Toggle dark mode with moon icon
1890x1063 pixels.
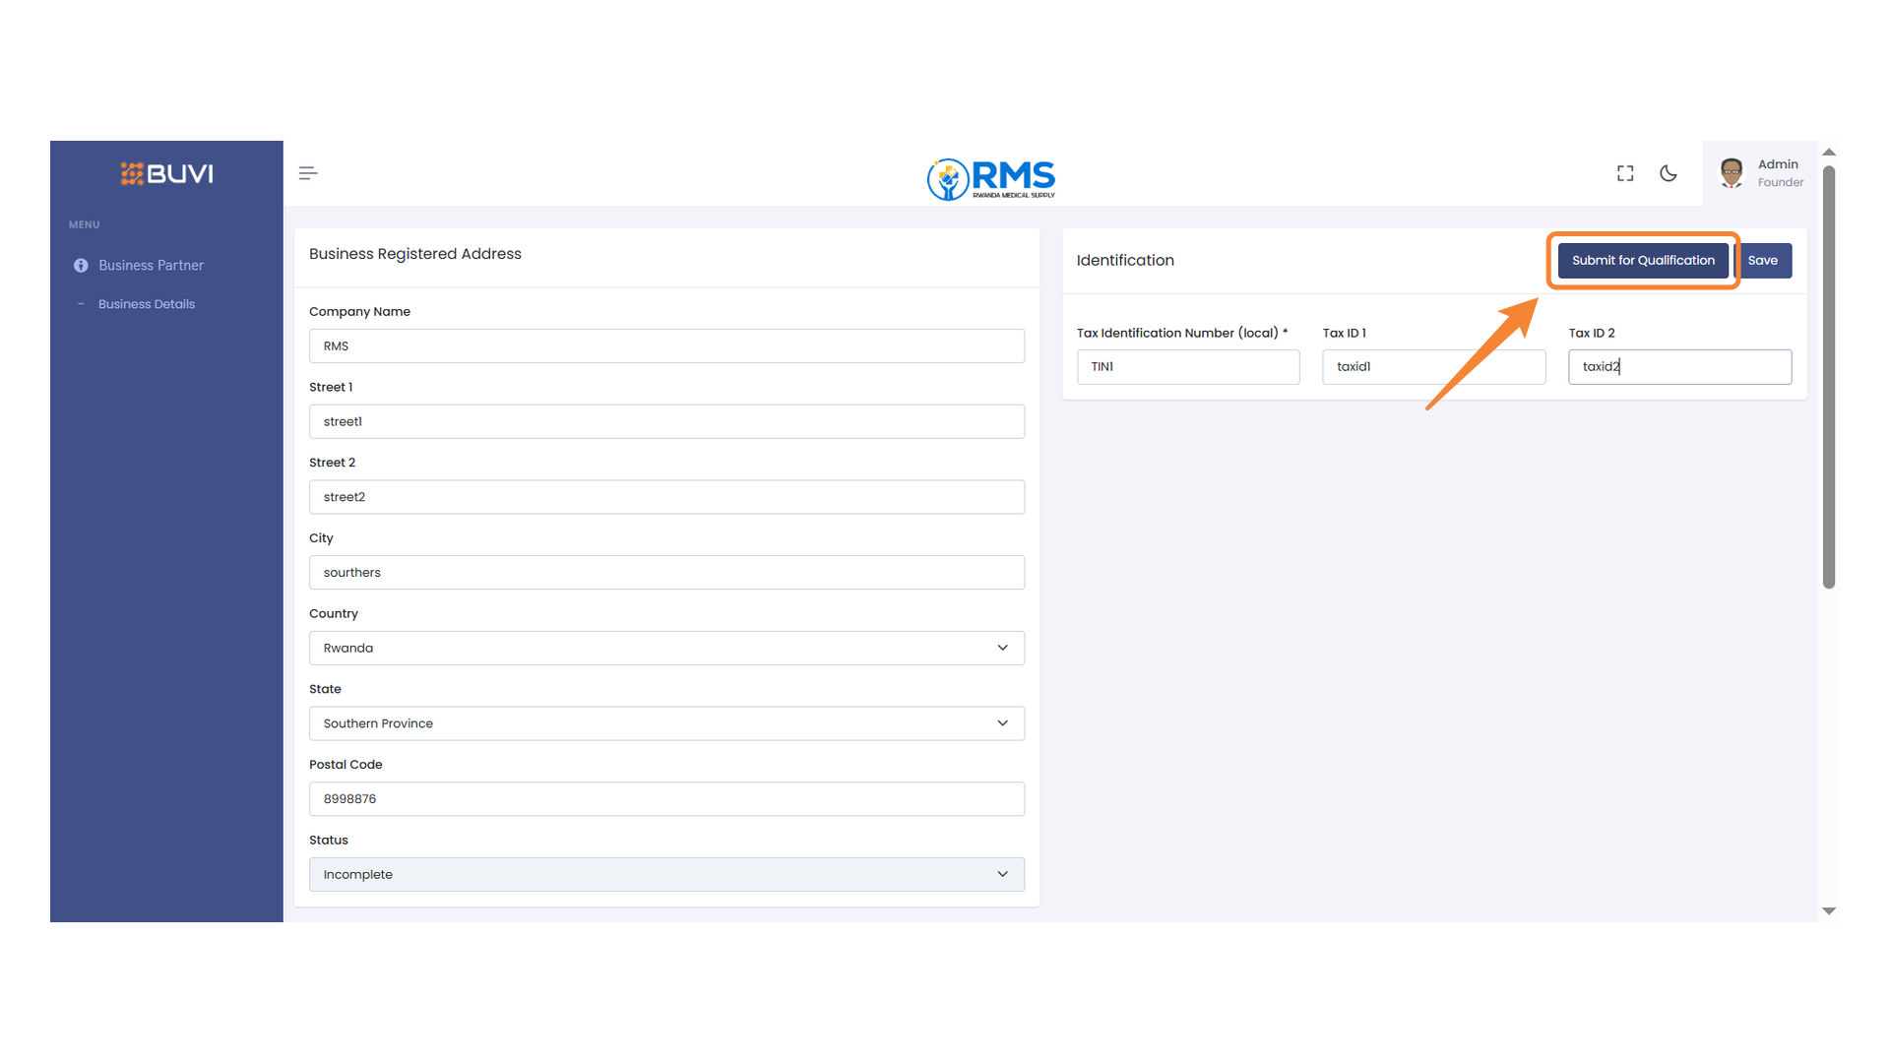(x=1669, y=173)
